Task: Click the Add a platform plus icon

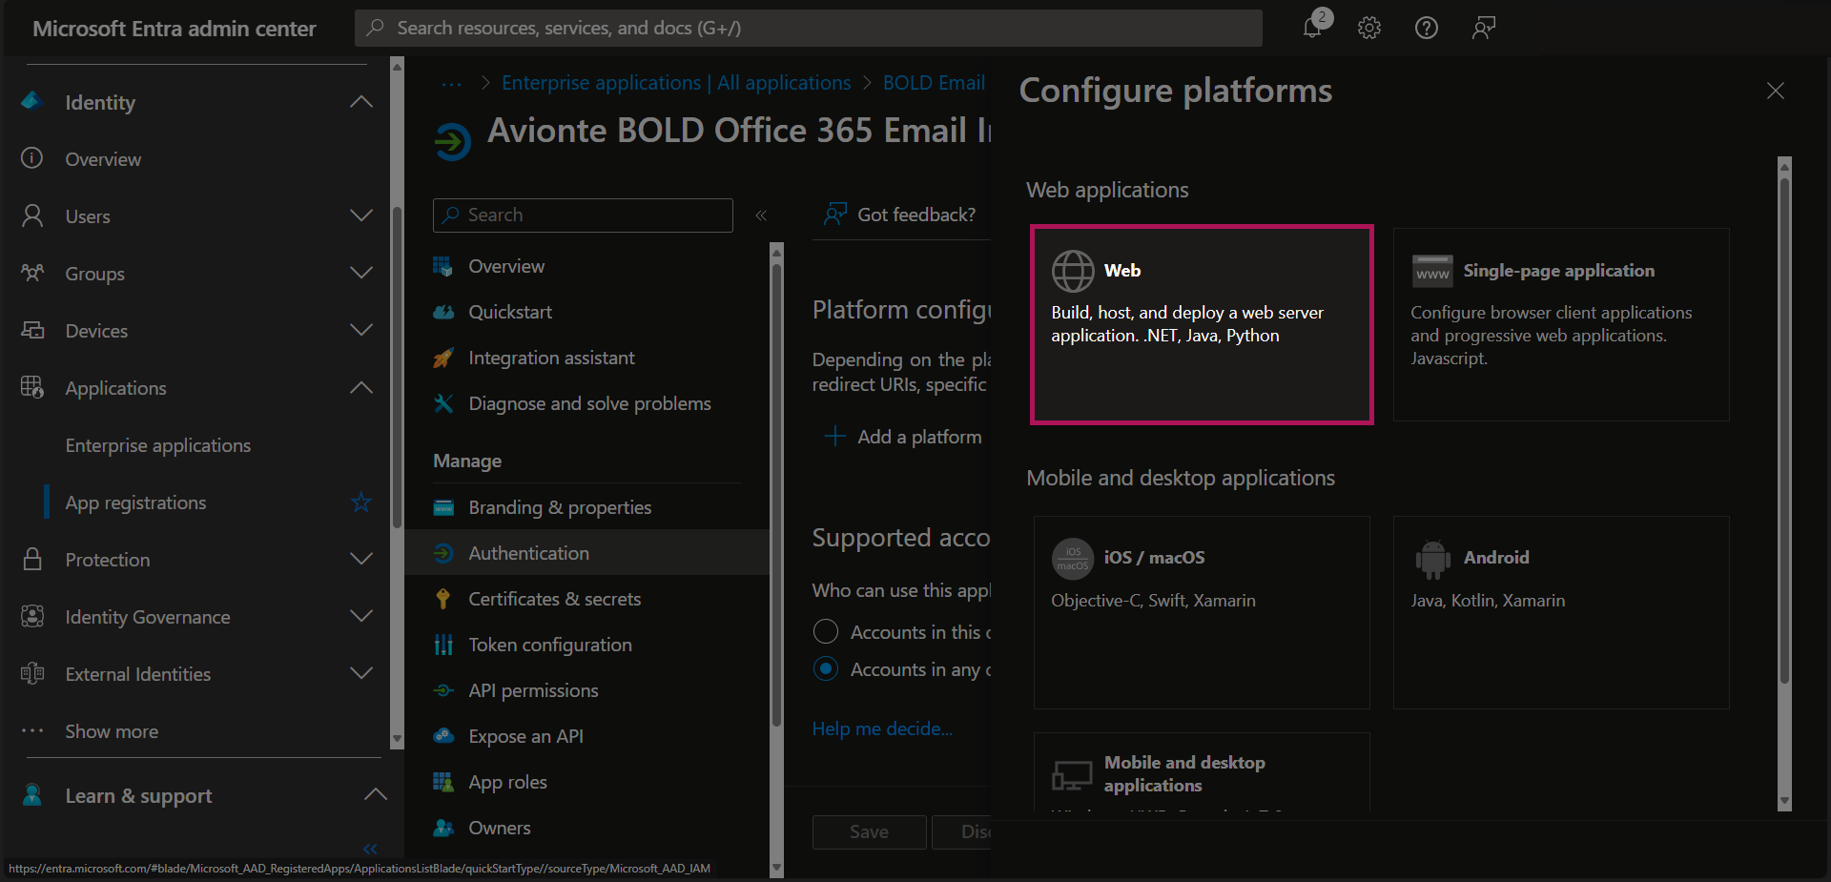Action: pos(835,437)
